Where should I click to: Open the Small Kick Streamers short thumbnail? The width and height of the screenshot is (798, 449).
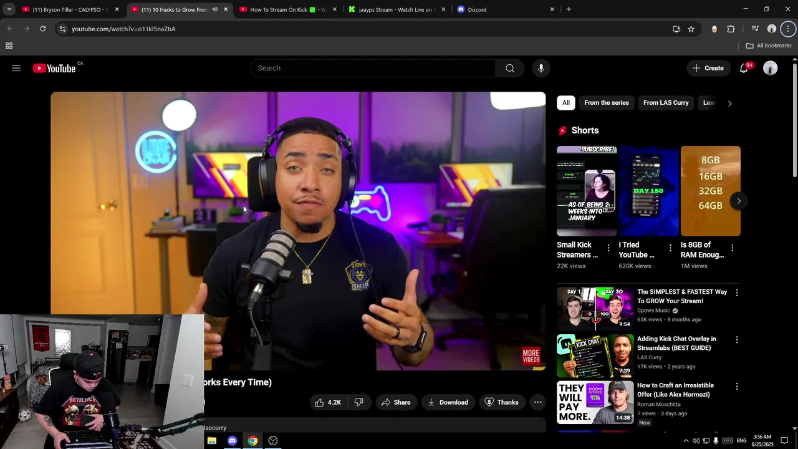click(587, 191)
